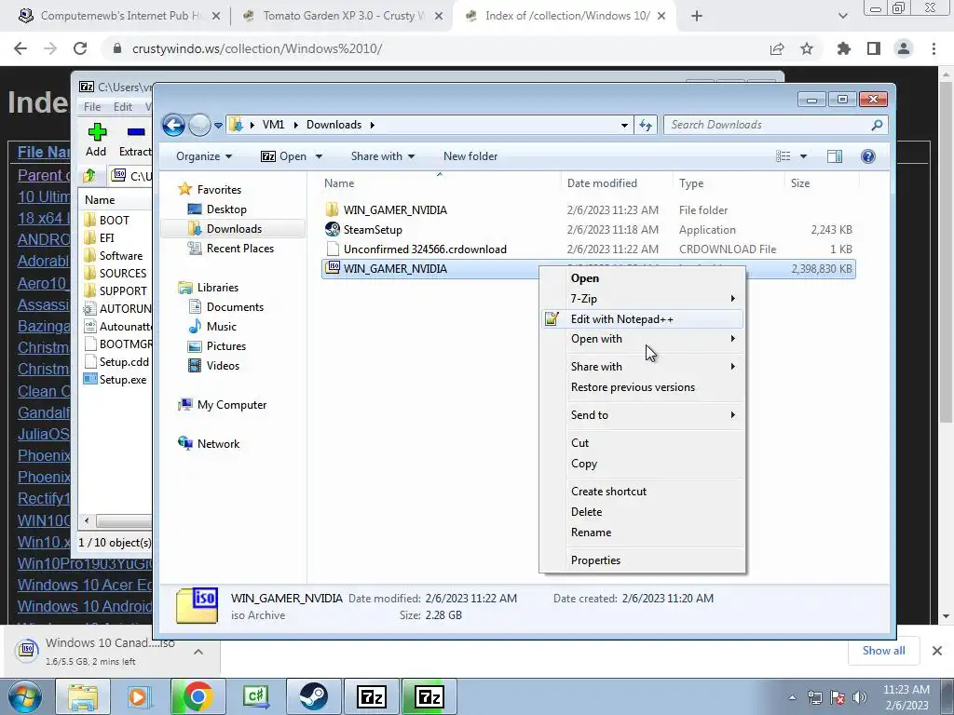Click My Computer in navigation pane
Viewport: 954px width, 715px height.
click(231, 405)
